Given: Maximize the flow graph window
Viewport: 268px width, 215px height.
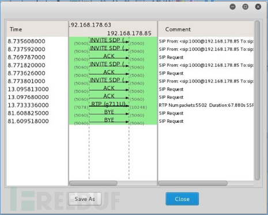Looking at the screenshot, I should 246,7.
